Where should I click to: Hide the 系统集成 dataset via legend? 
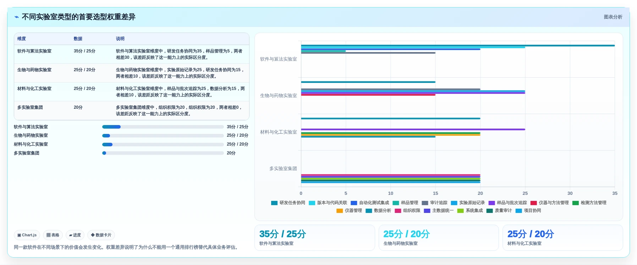(x=470, y=210)
